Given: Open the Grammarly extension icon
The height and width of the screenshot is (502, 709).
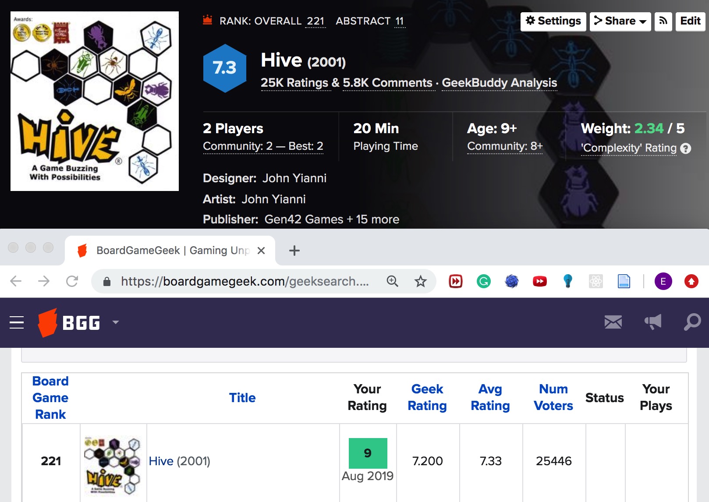Looking at the screenshot, I should 484,281.
